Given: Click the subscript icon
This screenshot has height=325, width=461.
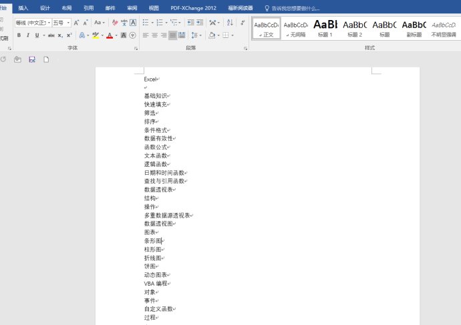Looking at the screenshot, I should point(60,35).
